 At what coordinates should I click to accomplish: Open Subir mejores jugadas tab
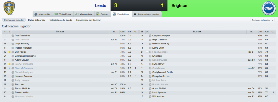click(x=147, y=14)
